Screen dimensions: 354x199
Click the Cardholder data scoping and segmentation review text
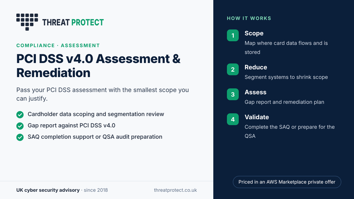click(x=96, y=114)
